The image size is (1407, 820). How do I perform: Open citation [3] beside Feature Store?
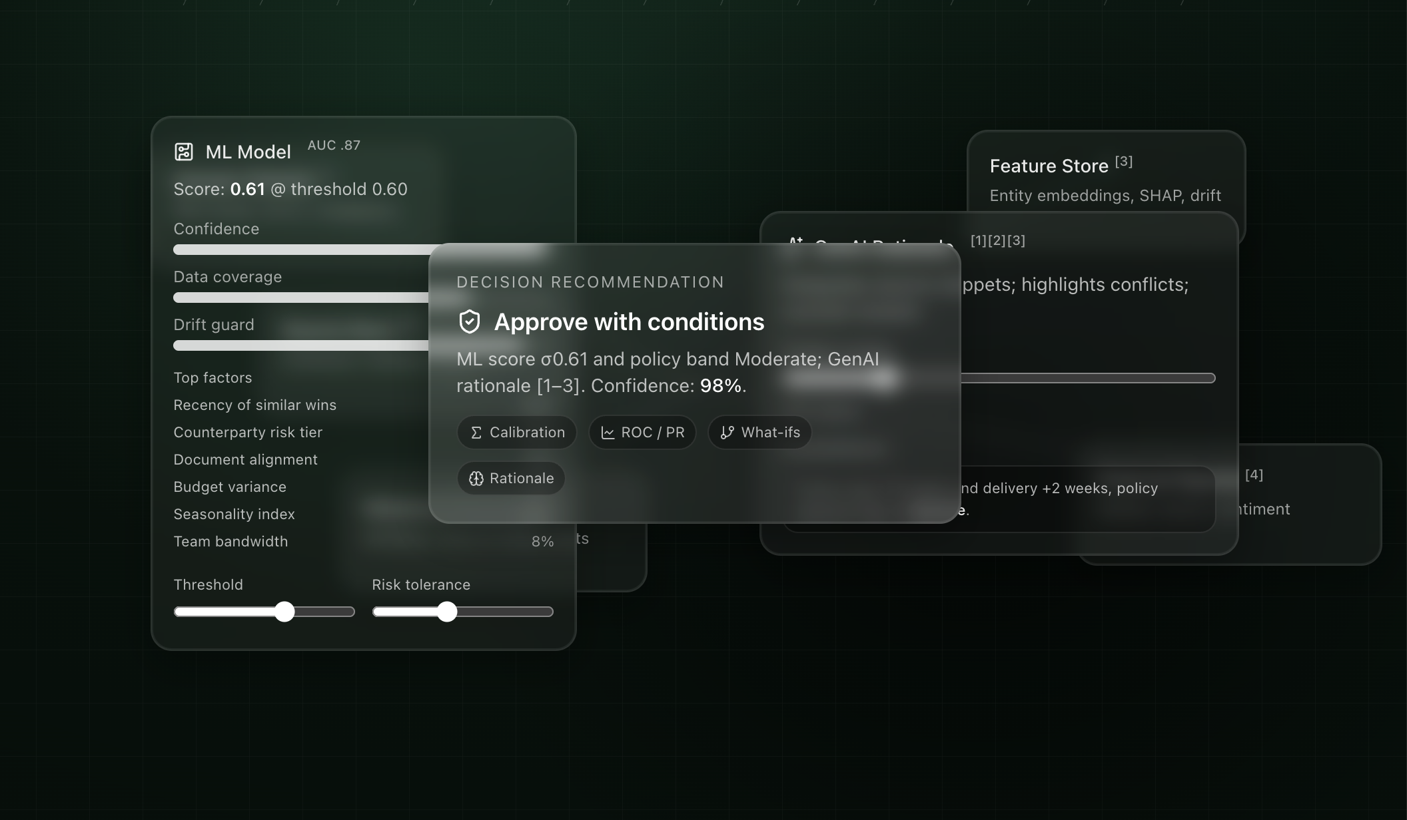1124,162
